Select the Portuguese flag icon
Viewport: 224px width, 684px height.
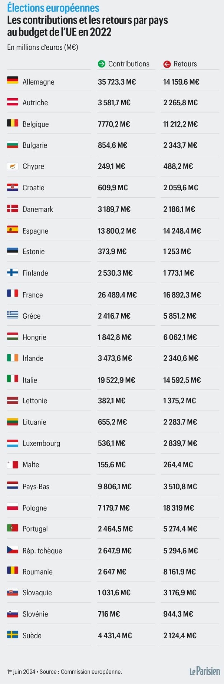13,527
